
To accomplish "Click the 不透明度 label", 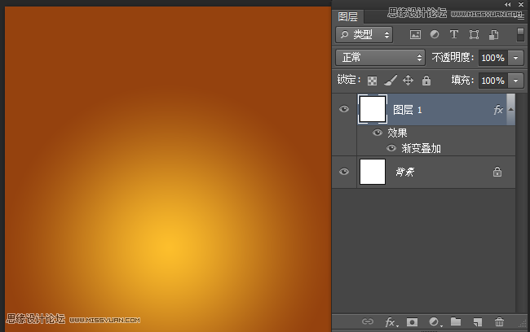I will pyautogui.click(x=453, y=58).
